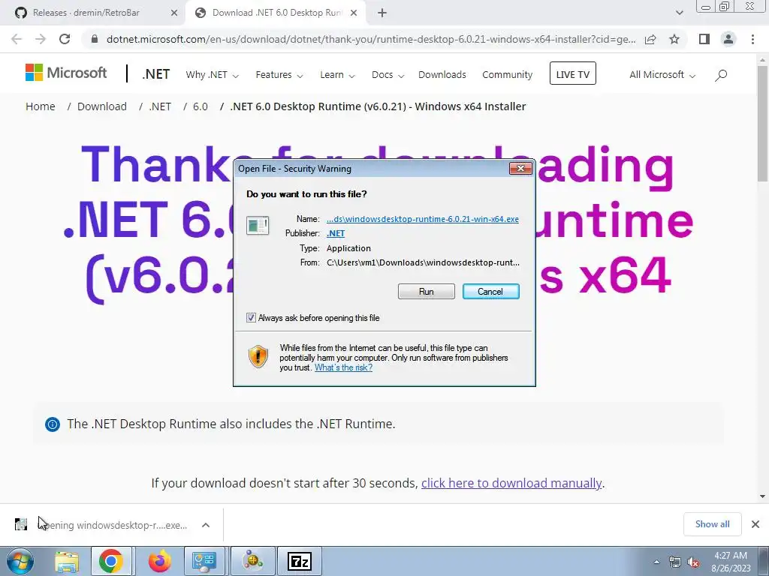
Task: Open the What's the risk? link
Action: pos(343,367)
